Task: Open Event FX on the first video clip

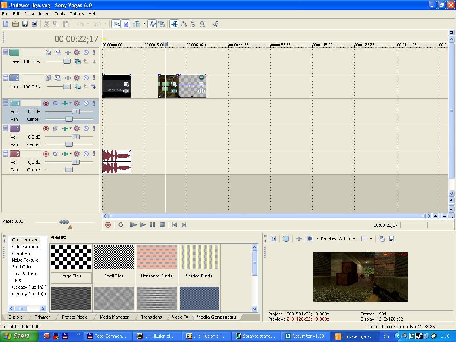Action: tap(126, 91)
